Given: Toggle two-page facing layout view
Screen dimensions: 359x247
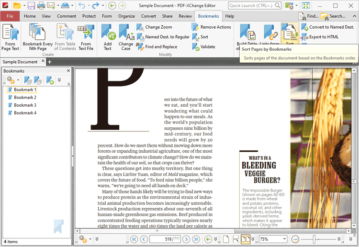Looking at the screenshot, I should (x=245, y=239).
